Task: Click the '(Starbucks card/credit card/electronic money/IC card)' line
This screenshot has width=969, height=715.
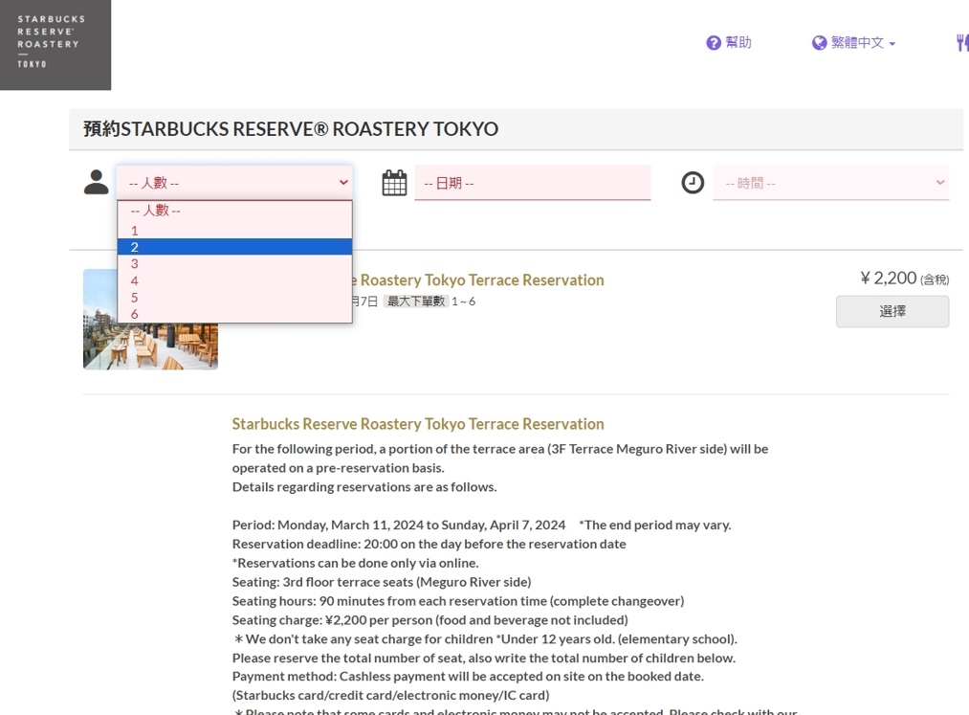Action: [x=390, y=696]
